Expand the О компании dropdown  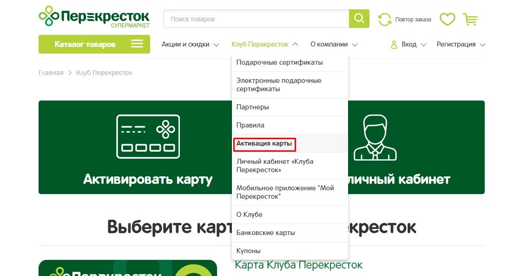point(334,44)
